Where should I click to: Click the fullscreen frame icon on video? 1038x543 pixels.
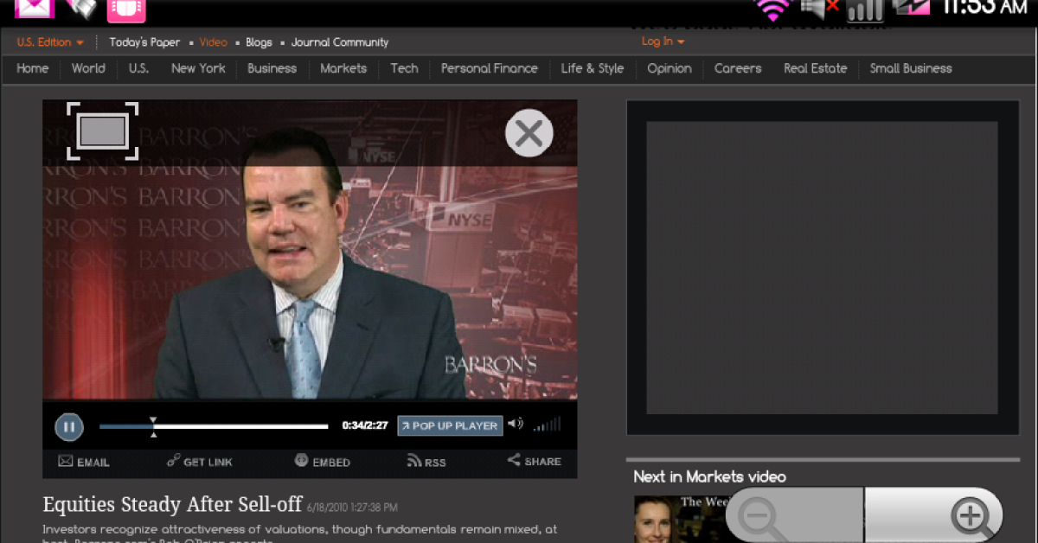pyautogui.click(x=102, y=131)
